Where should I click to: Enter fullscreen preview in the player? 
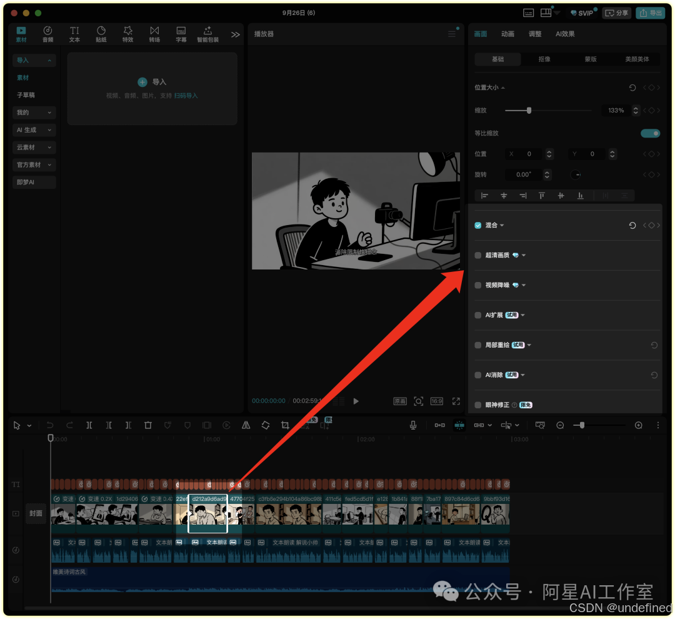[x=456, y=401]
